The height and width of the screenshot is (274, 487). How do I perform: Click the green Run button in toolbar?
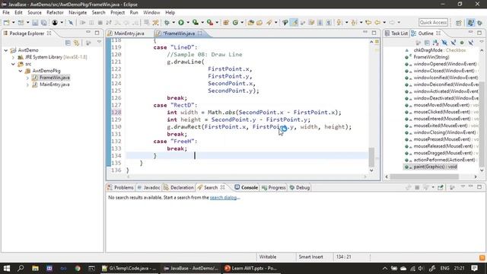click(181, 22)
